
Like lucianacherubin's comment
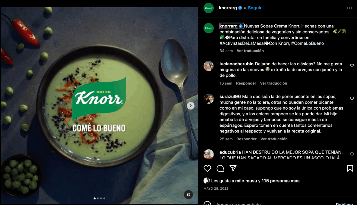352,66
